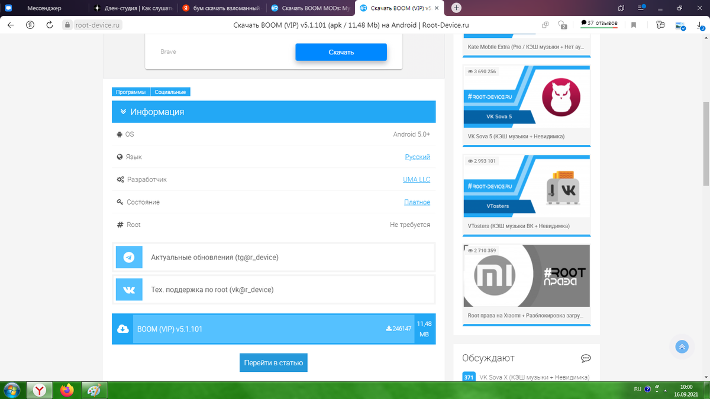Reload the page with the refresh icon
This screenshot has width=710, height=399.
[x=50, y=25]
